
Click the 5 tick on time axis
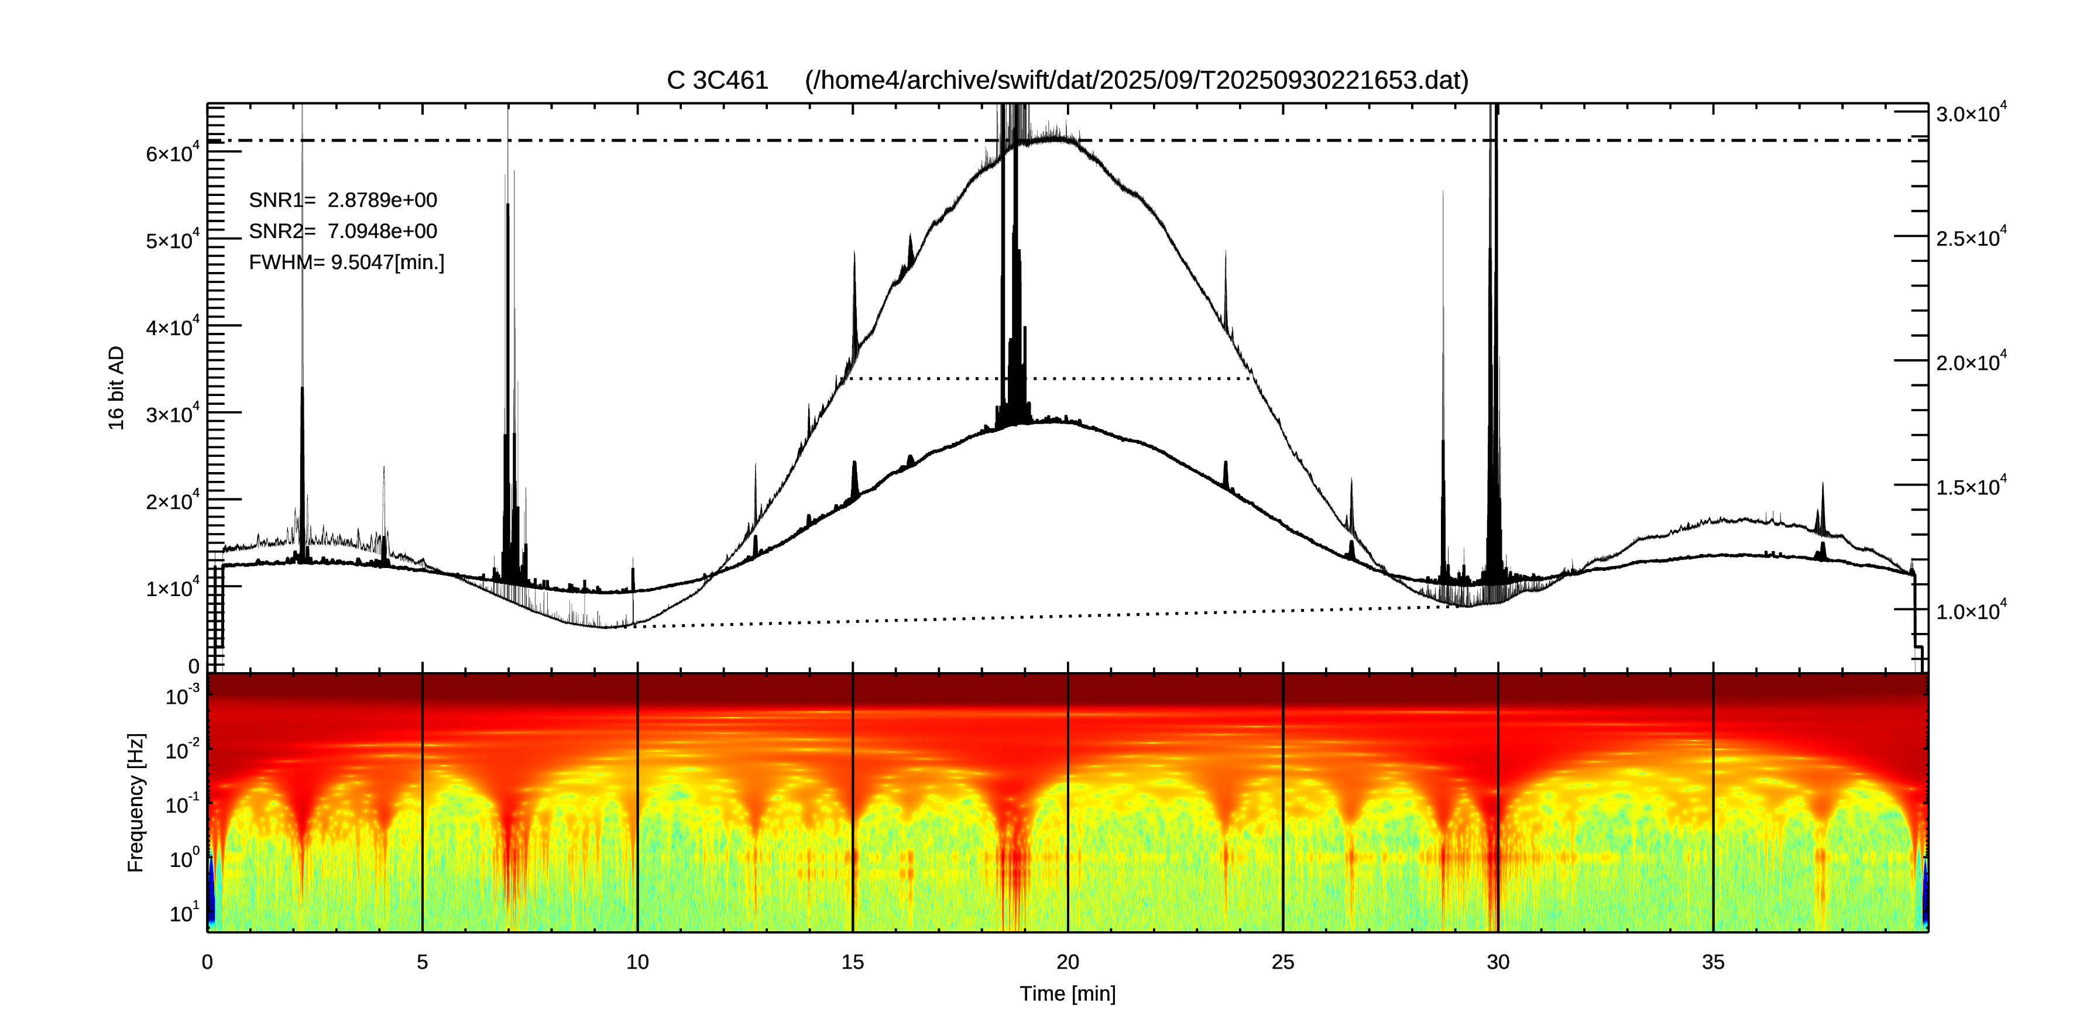click(423, 962)
